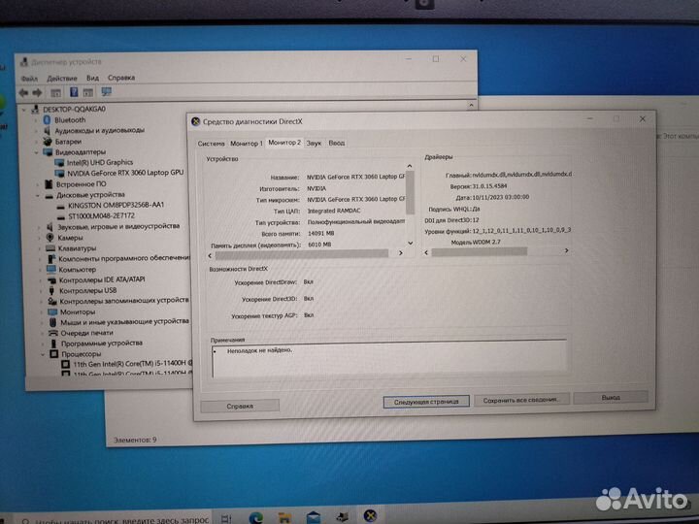Click the Всего памяти value 14091 MB

pos(321,234)
